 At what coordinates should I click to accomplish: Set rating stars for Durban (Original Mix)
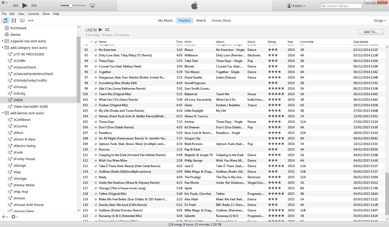pos(275,105)
